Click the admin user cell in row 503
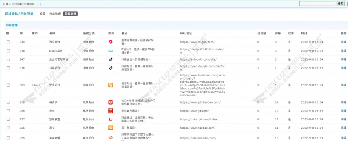Image resolution: width=348 pixels, height=141 pixels. [36, 85]
